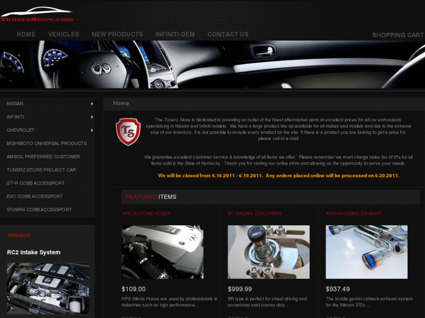
Task: Select NISSAN in the sidebar
Action: click(15, 104)
